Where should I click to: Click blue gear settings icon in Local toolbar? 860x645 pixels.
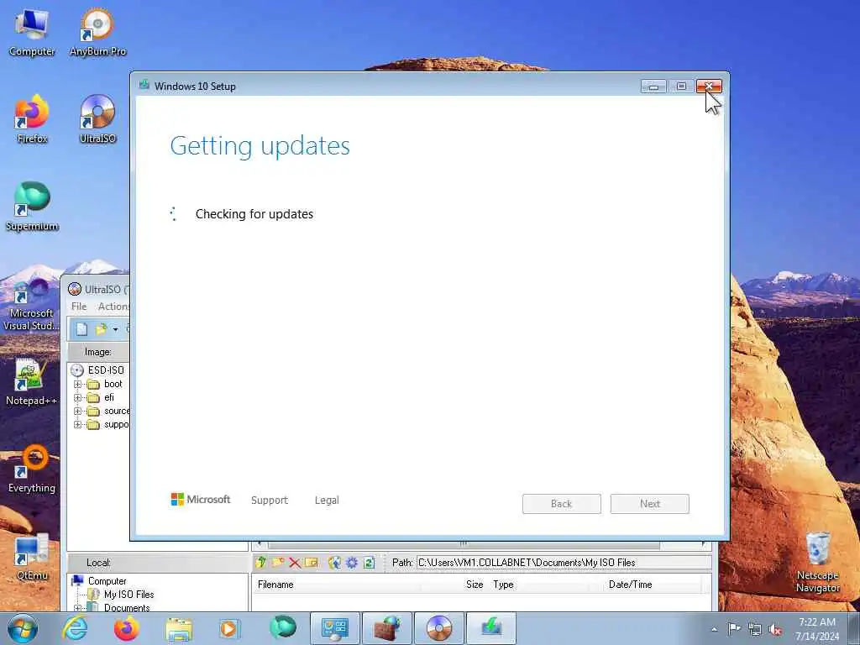pos(352,562)
